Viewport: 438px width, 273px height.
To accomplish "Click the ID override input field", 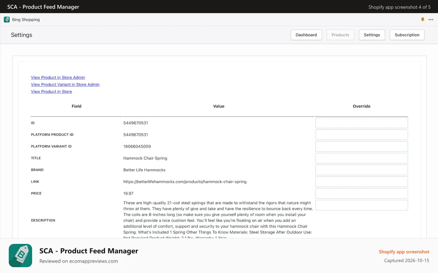I will [x=362, y=123].
